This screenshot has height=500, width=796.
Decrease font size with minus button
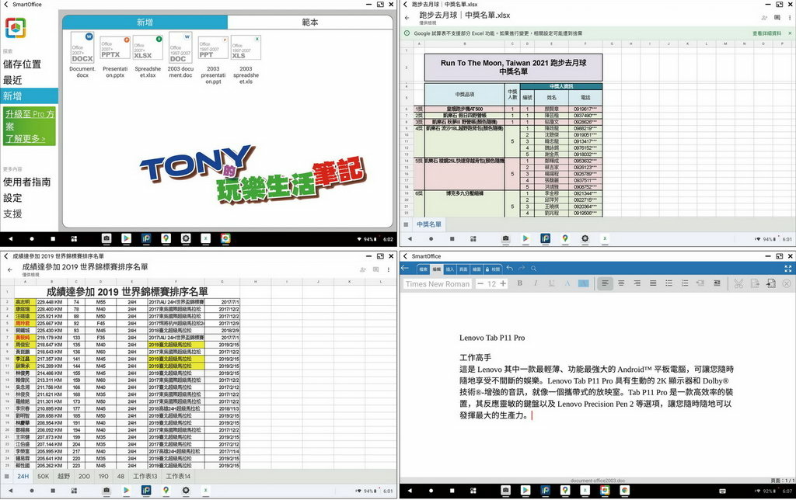point(480,283)
